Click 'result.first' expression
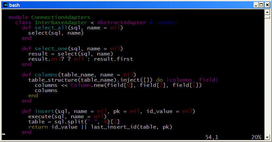Image resolution: width=272 pixels, height=142 pixels. click(x=114, y=59)
